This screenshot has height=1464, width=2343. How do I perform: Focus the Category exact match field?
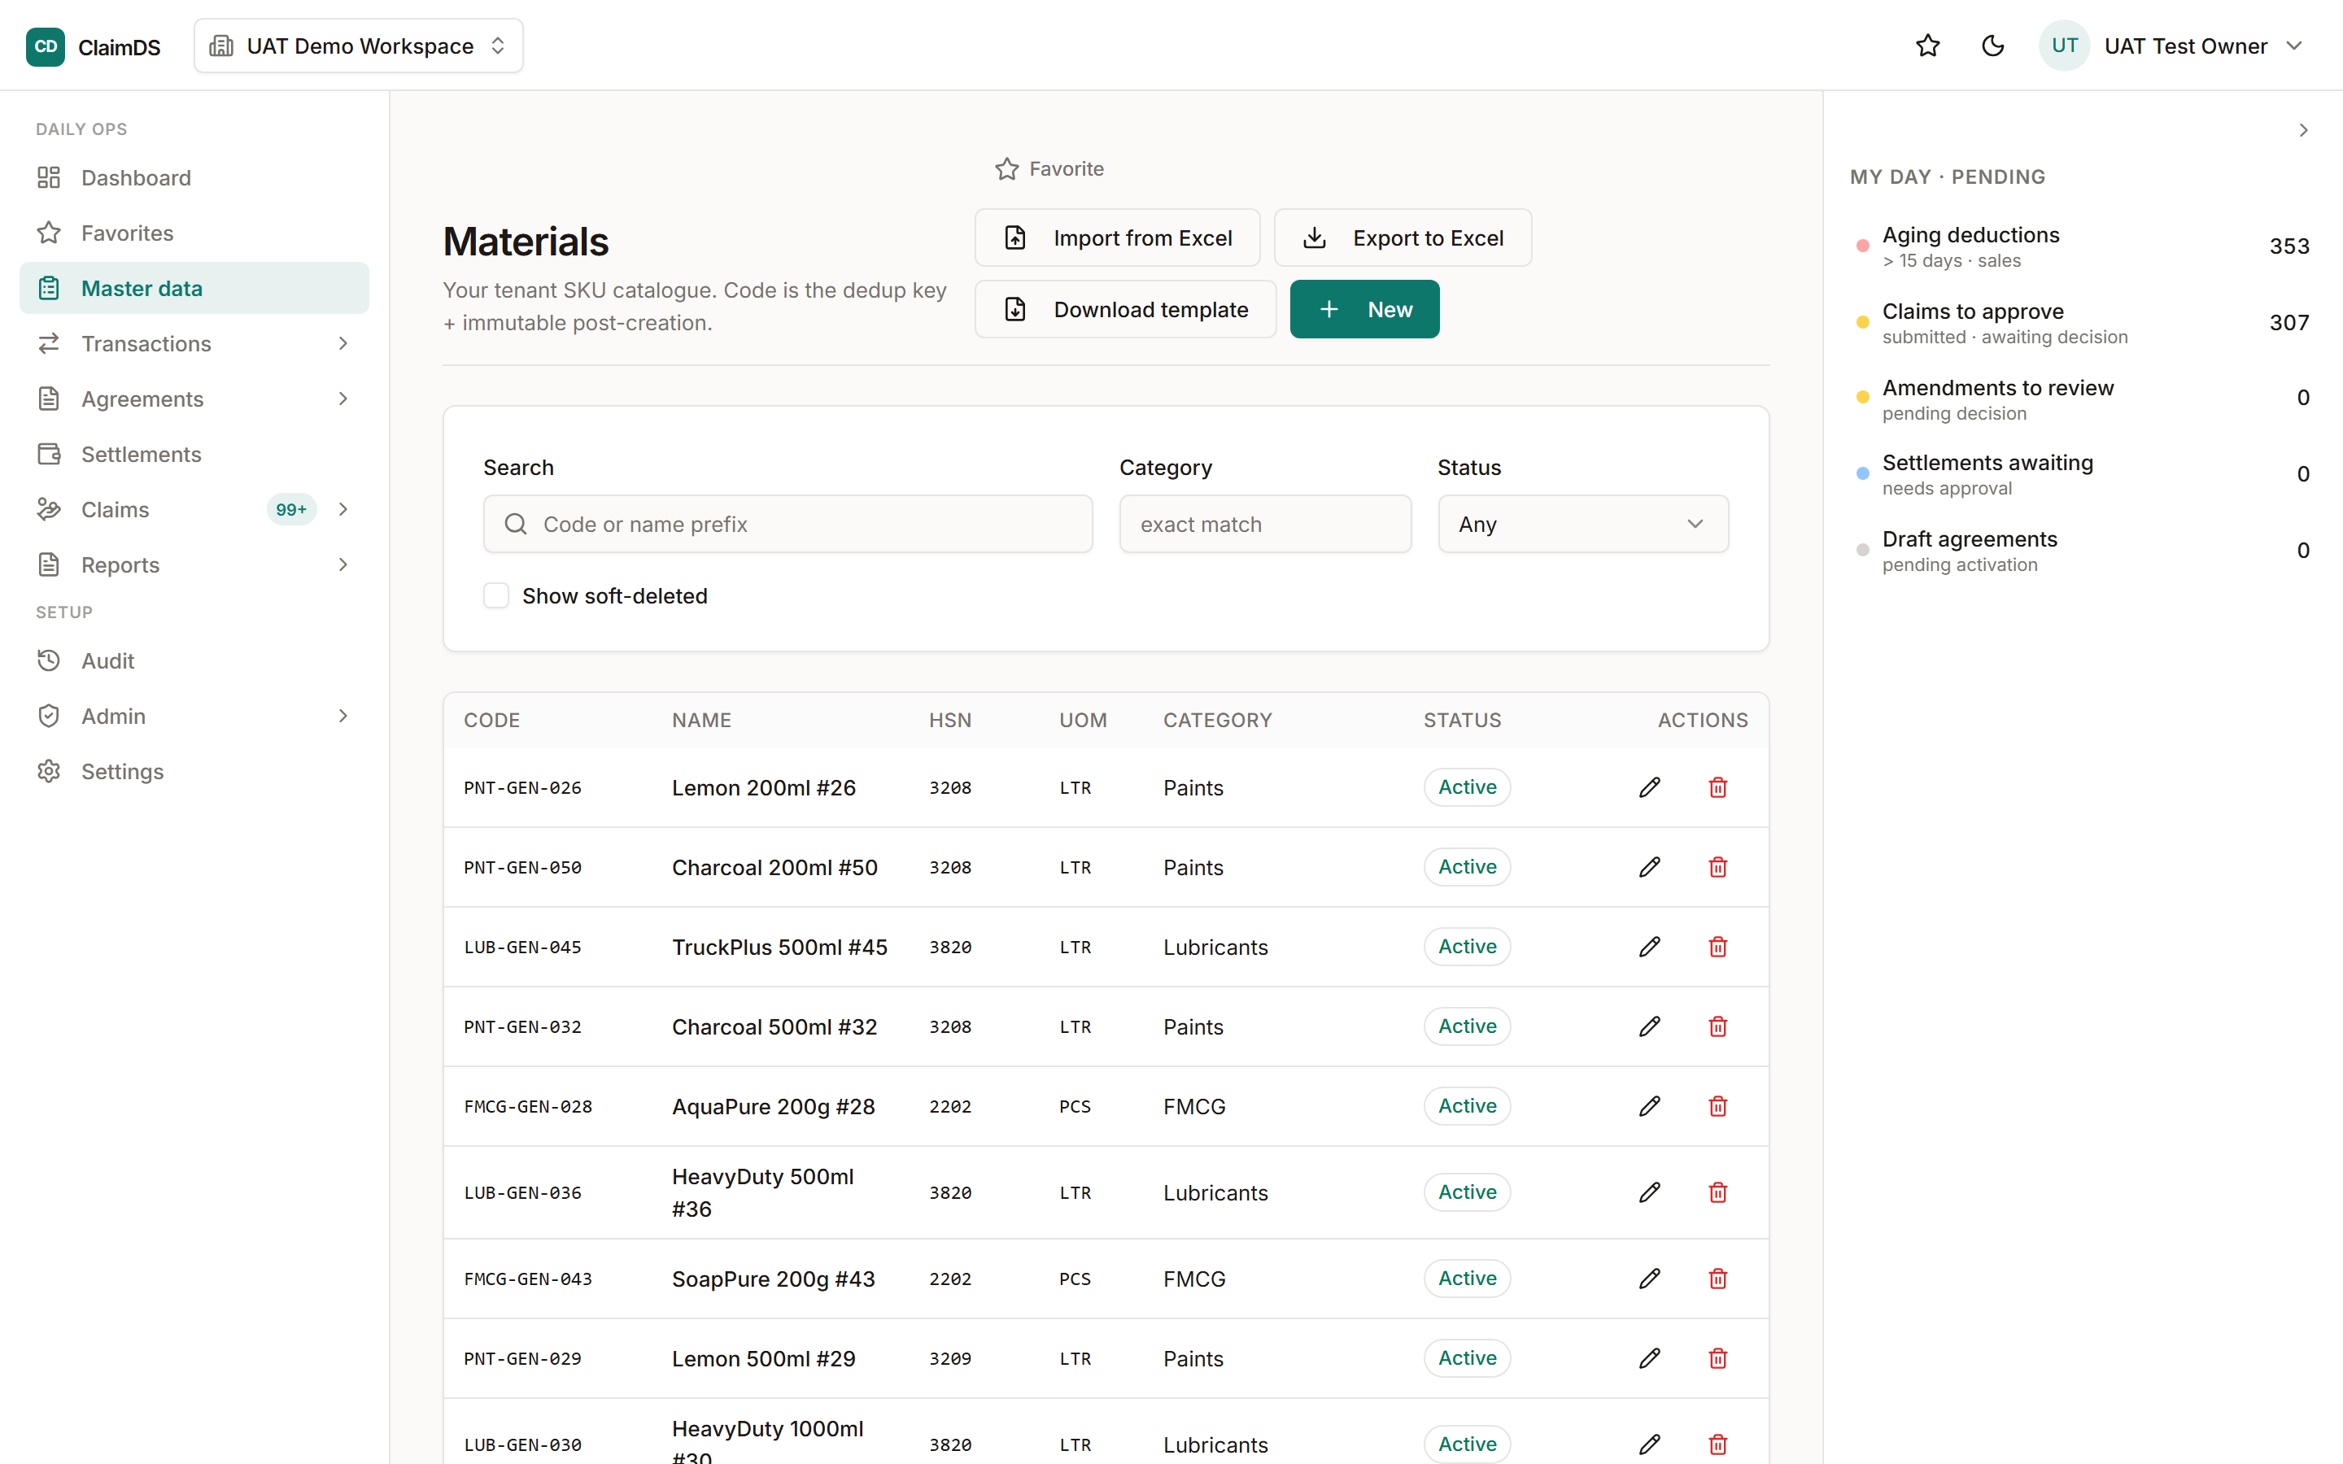pyautogui.click(x=1265, y=524)
